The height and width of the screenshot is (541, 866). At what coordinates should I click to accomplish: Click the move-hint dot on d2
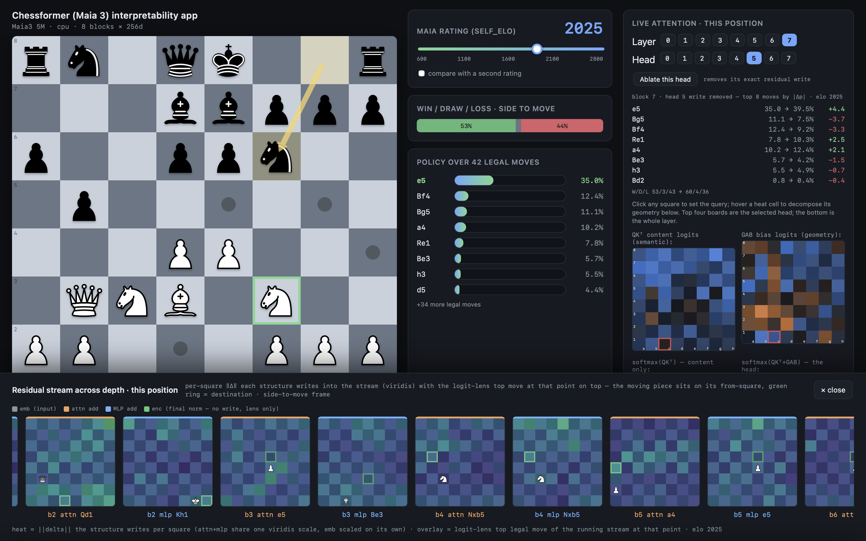coord(180,349)
